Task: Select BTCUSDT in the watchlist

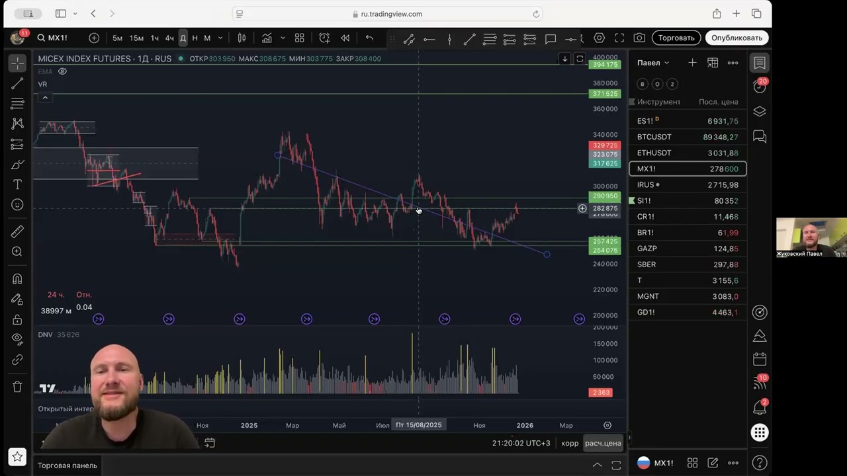Action: click(x=688, y=137)
